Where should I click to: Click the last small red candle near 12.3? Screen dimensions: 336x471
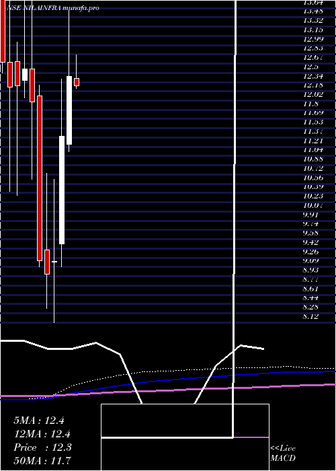pyautogui.click(x=77, y=82)
